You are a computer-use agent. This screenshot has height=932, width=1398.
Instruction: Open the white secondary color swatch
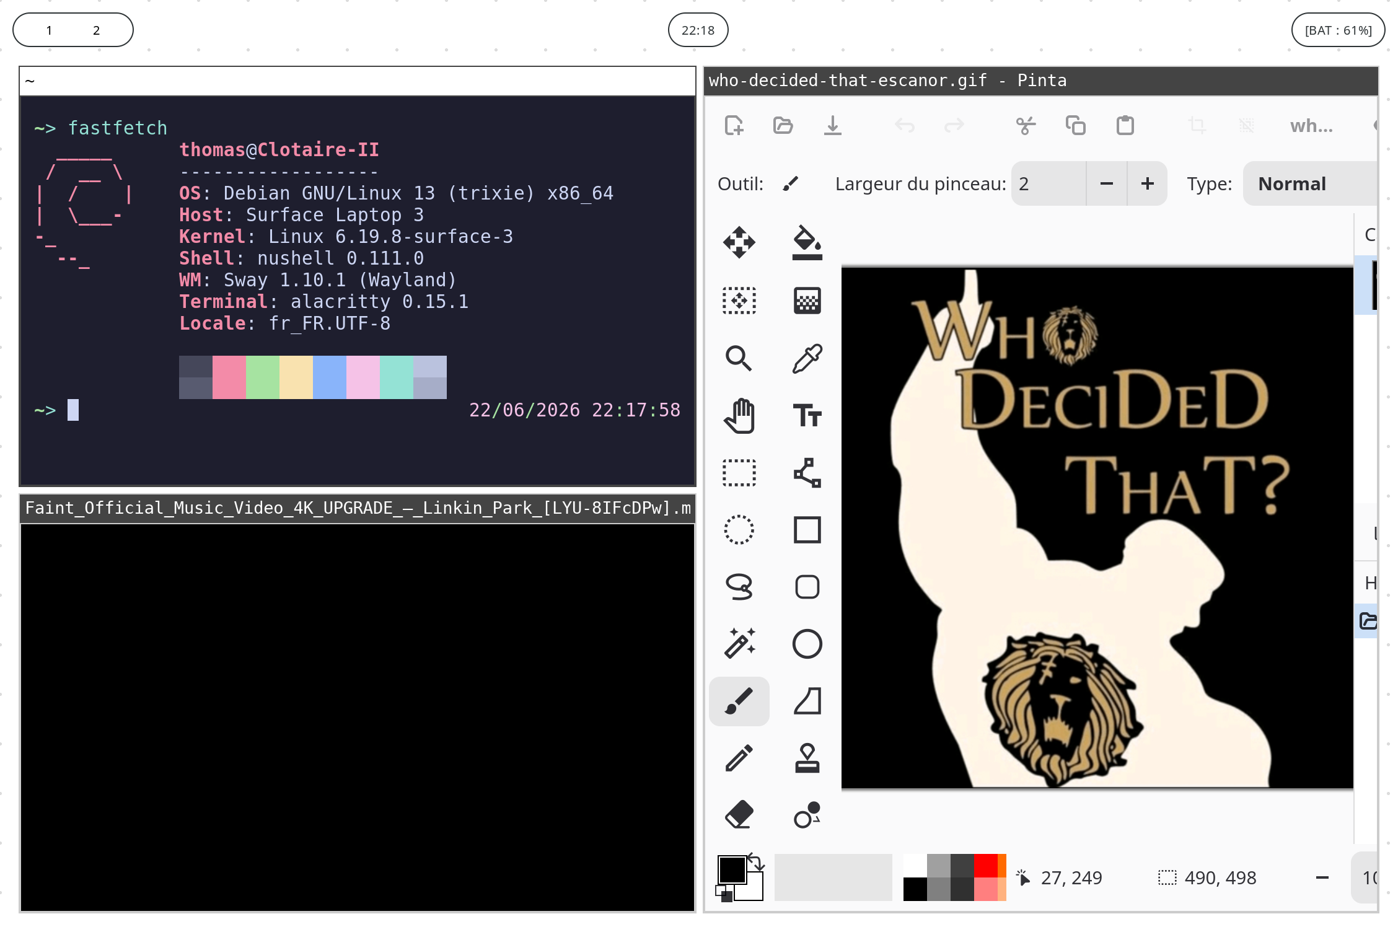(752, 889)
